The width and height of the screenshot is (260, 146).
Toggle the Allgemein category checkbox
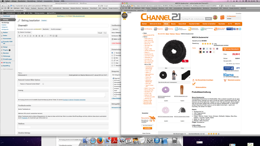coord(113,78)
